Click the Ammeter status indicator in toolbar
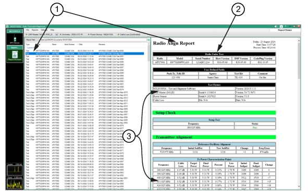Image resolution: width=308 pixels, height=191 pixels. [x=72, y=34]
